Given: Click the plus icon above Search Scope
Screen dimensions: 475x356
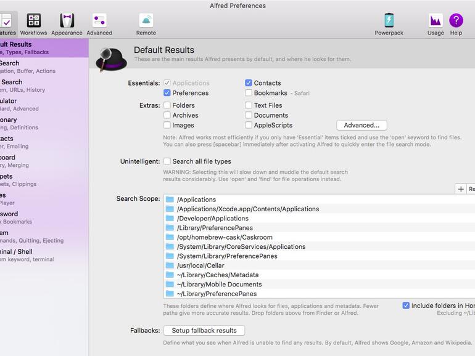Looking at the screenshot, I should point(461,189).
